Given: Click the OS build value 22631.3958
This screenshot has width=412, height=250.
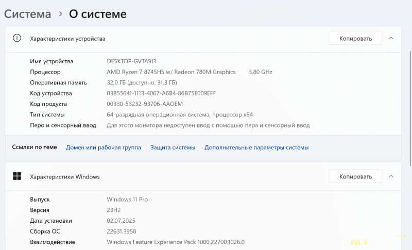Looking at the screenshot, I should coord(122,231).
